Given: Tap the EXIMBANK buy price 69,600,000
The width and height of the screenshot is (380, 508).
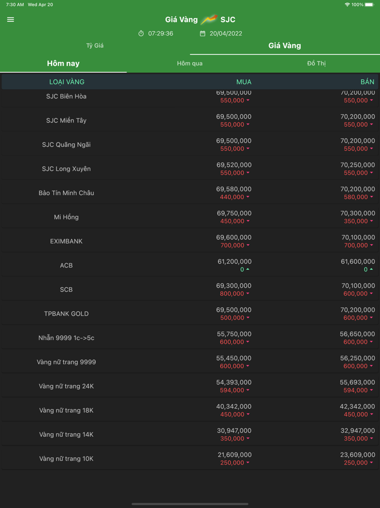Looking at the screenshot, I should click(x=234, y=238).
